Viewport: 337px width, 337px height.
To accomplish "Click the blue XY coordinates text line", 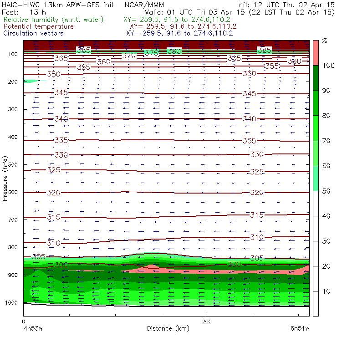I will pyautogui.click(x=179, y=33).
